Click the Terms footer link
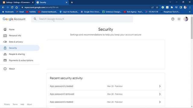The width and height of the screenshot is (193, 108). pos(15,104)
